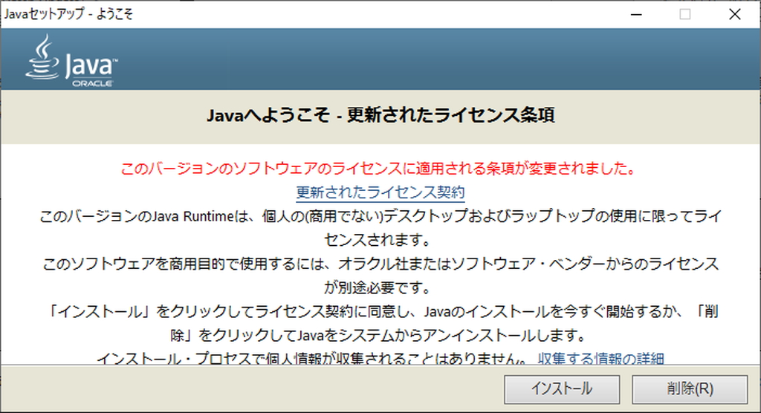Viewport: 761px width, 413px height.
Task: Click the インストール button
Action: click(x=562, y=389)
